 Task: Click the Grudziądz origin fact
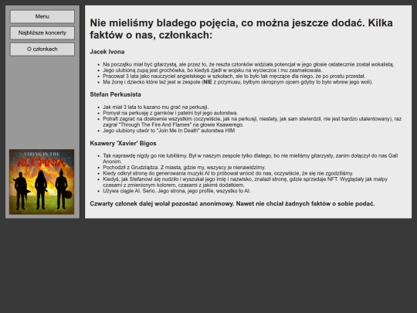tap(185, 168)
